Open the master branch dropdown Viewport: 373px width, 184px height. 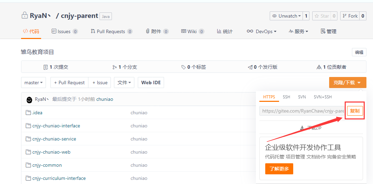(34, 83)
